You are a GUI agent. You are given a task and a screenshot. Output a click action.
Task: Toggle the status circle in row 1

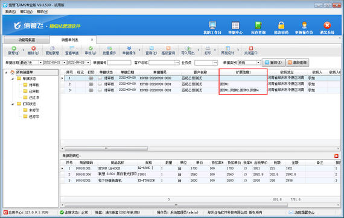point(100,78)
